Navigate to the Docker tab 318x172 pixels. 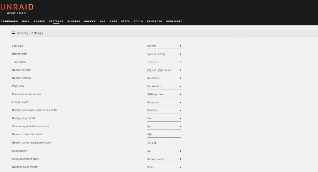pos(90,21)
